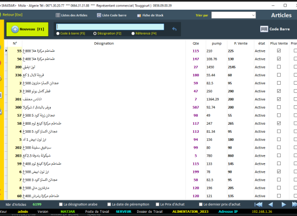Jump to first page navigation arrow
Viewport: 297px width, 216px height.
(x=258, y=205)
